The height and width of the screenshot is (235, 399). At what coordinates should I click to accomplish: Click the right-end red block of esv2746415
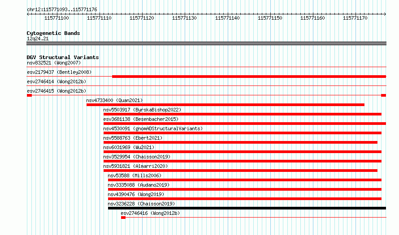[383, 95]
